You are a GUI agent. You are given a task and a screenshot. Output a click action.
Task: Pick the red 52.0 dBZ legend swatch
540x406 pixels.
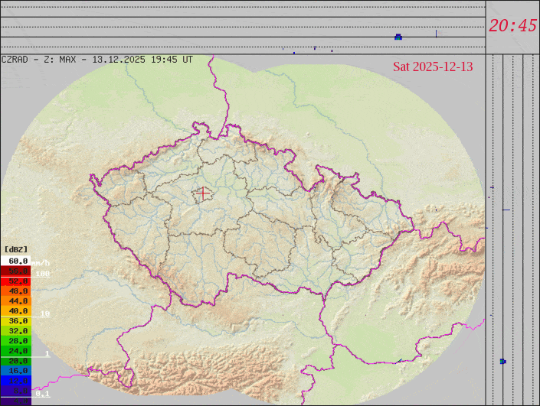17,281
